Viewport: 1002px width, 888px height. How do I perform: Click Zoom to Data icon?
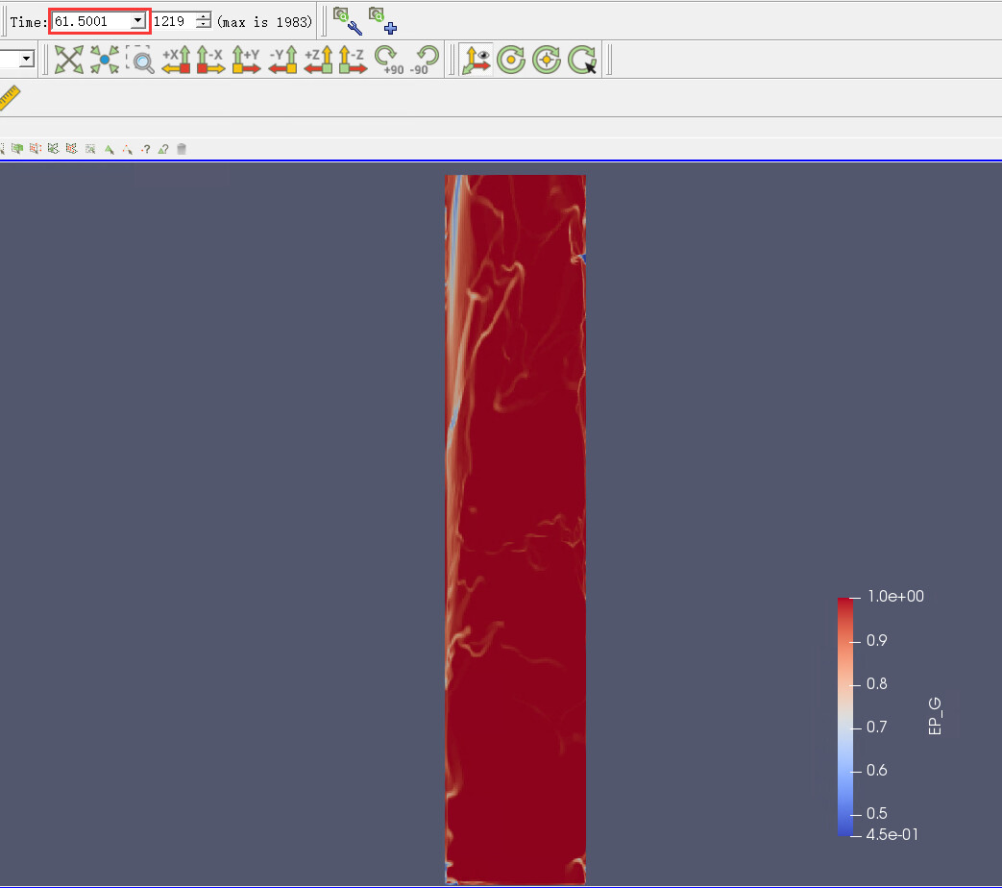click(x=105, y=60)
